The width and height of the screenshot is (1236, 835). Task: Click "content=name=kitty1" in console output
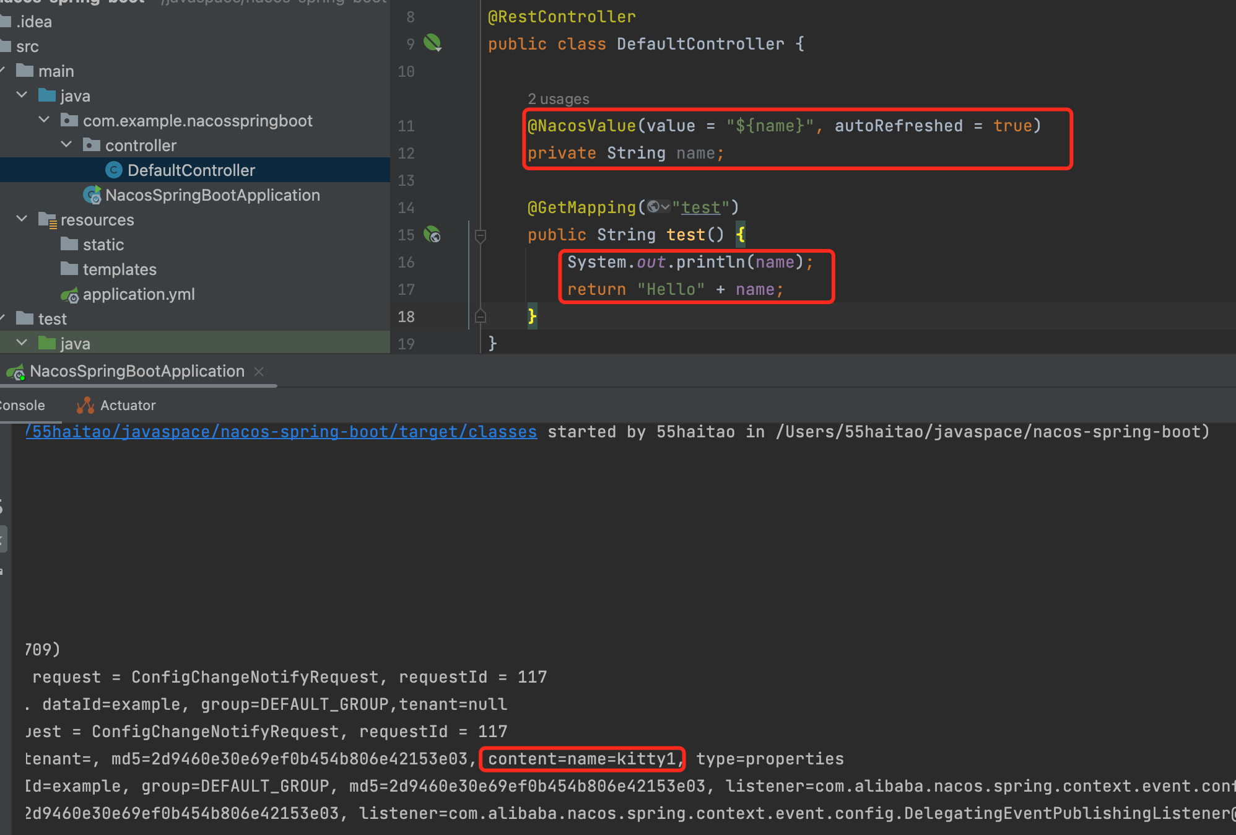click(x=582, y=759)
